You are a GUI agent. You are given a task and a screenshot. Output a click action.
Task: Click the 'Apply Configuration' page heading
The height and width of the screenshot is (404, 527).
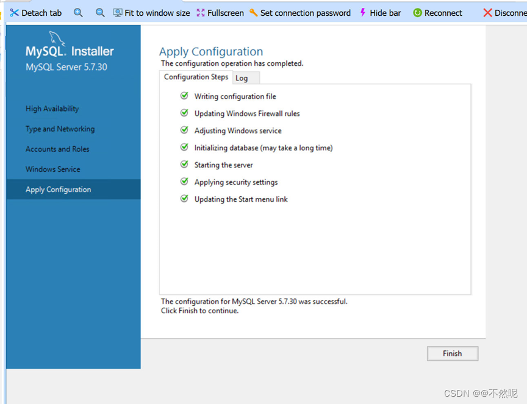click(x=211, y=51)
